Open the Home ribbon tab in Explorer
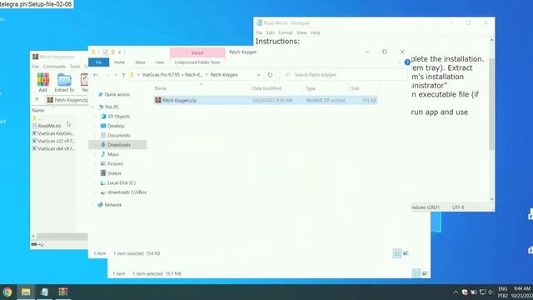Screen dimensions: 533x300 click(x=119, y=62)
